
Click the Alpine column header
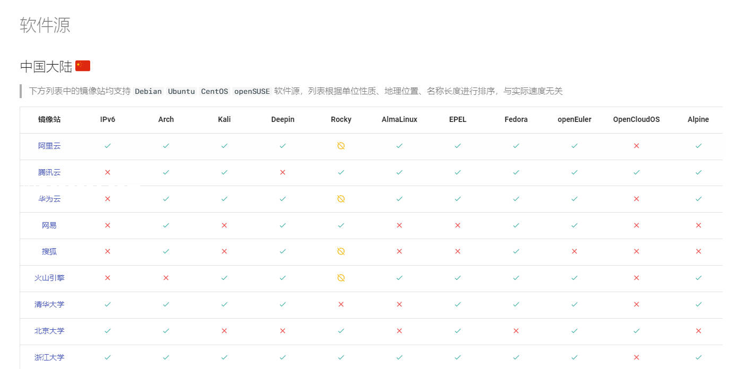[x=699, y=119]
